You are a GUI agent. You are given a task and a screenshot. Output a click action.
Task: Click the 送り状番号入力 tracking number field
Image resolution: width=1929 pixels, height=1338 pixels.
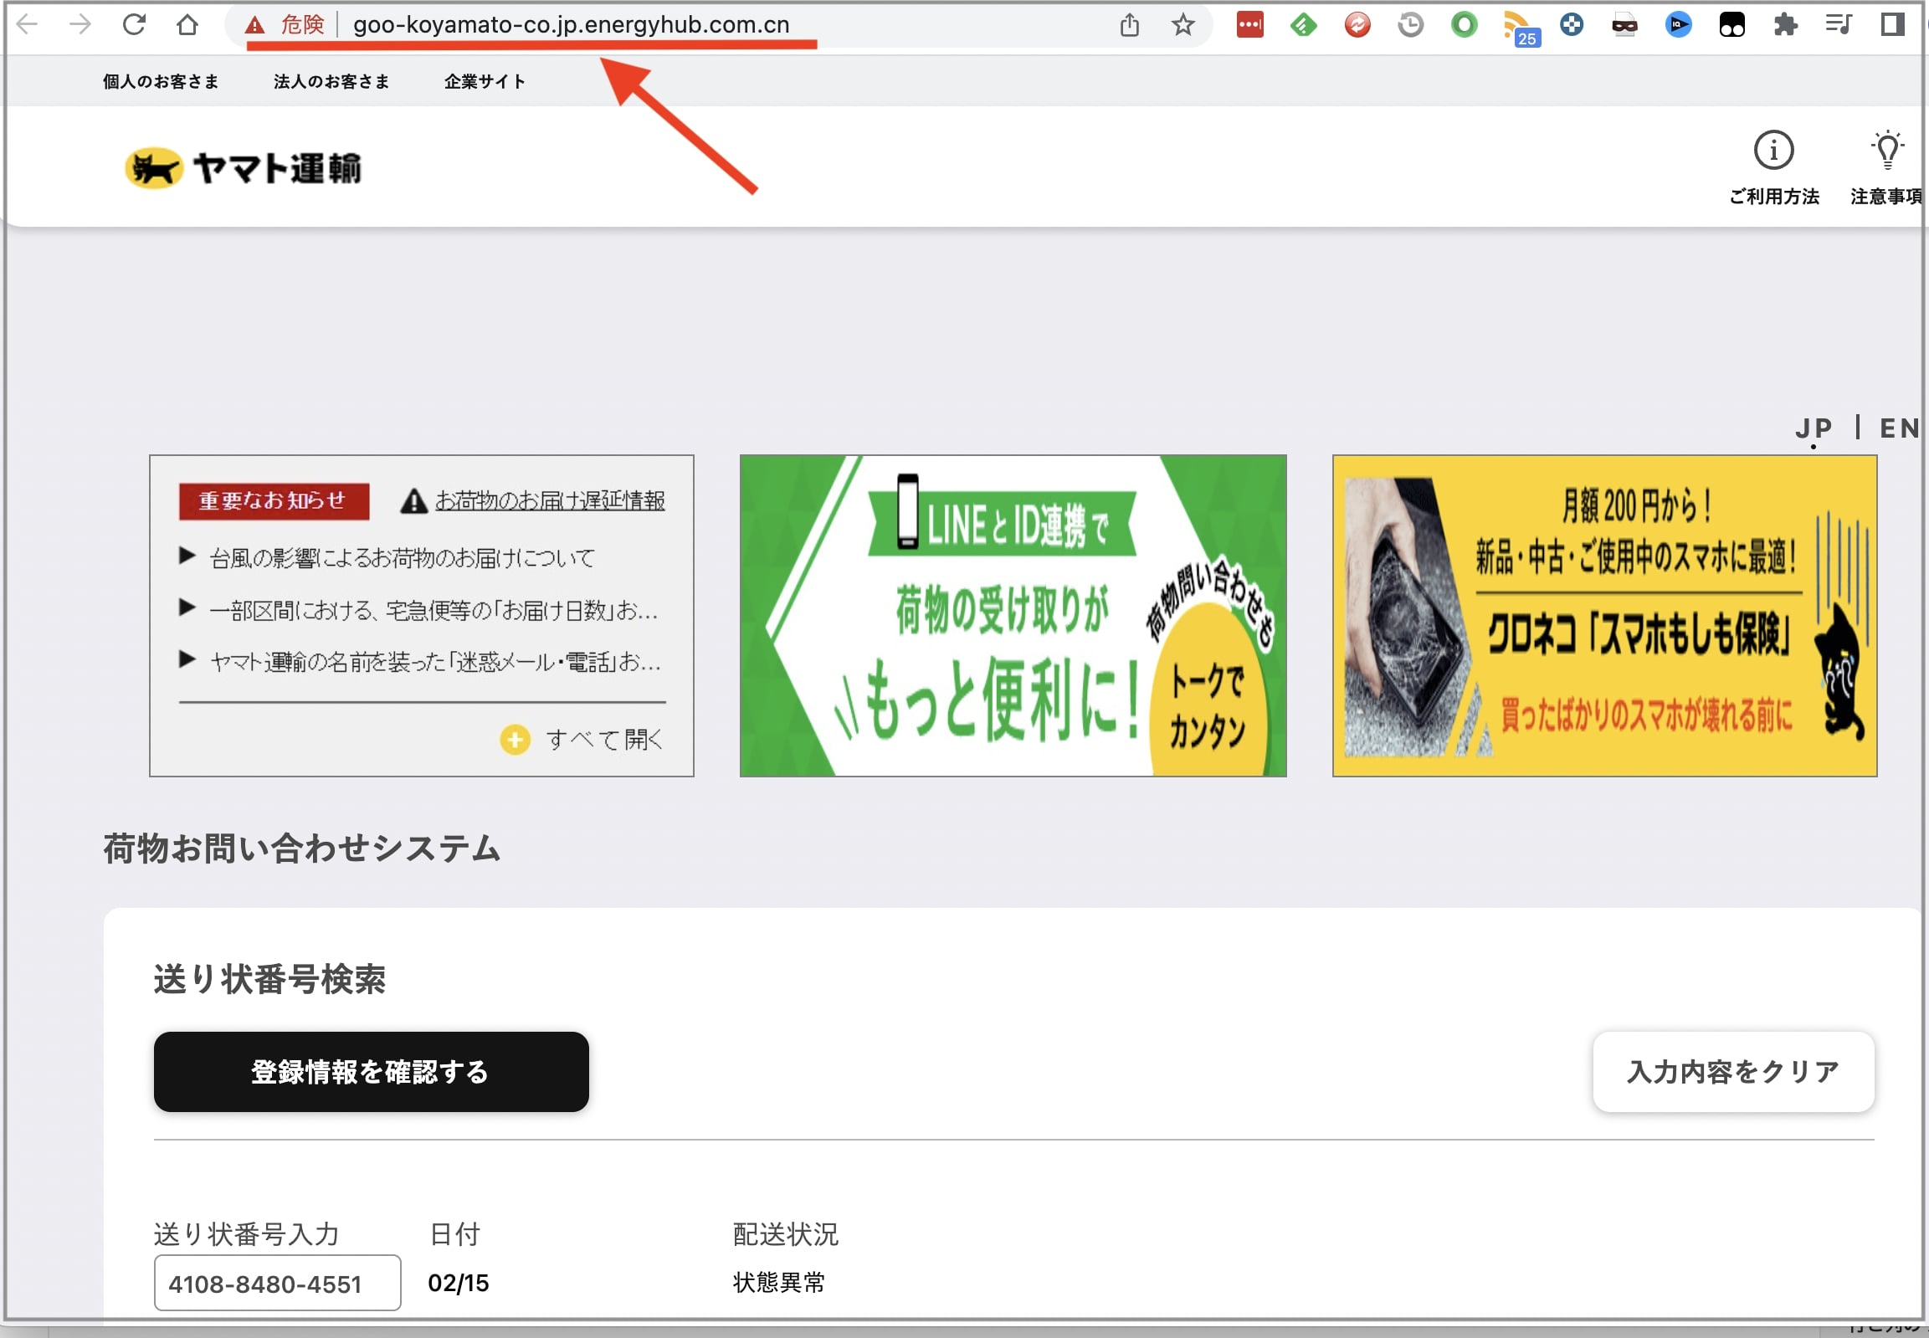click(277, 1283)
